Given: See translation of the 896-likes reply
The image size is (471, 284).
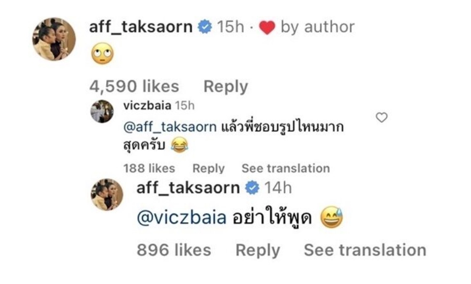Looking at the screenshot, I should (365, 250).
